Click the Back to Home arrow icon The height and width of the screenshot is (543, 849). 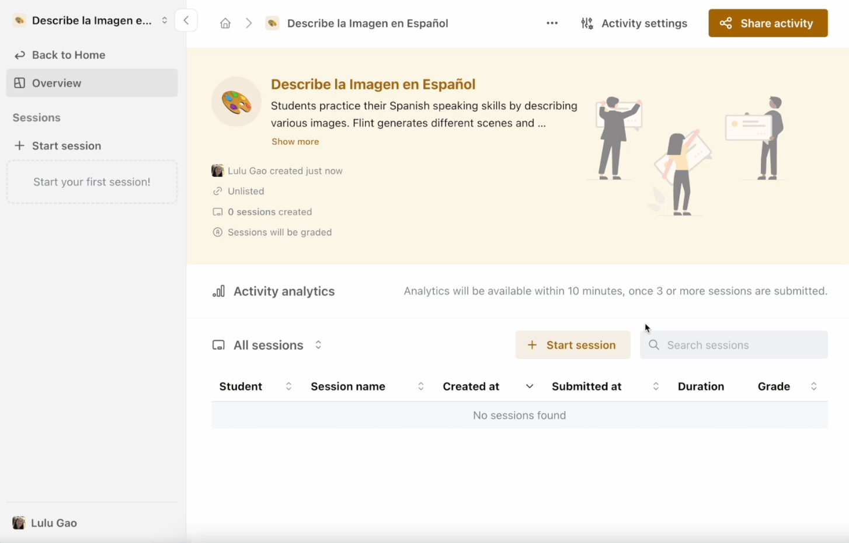[19, 55]
